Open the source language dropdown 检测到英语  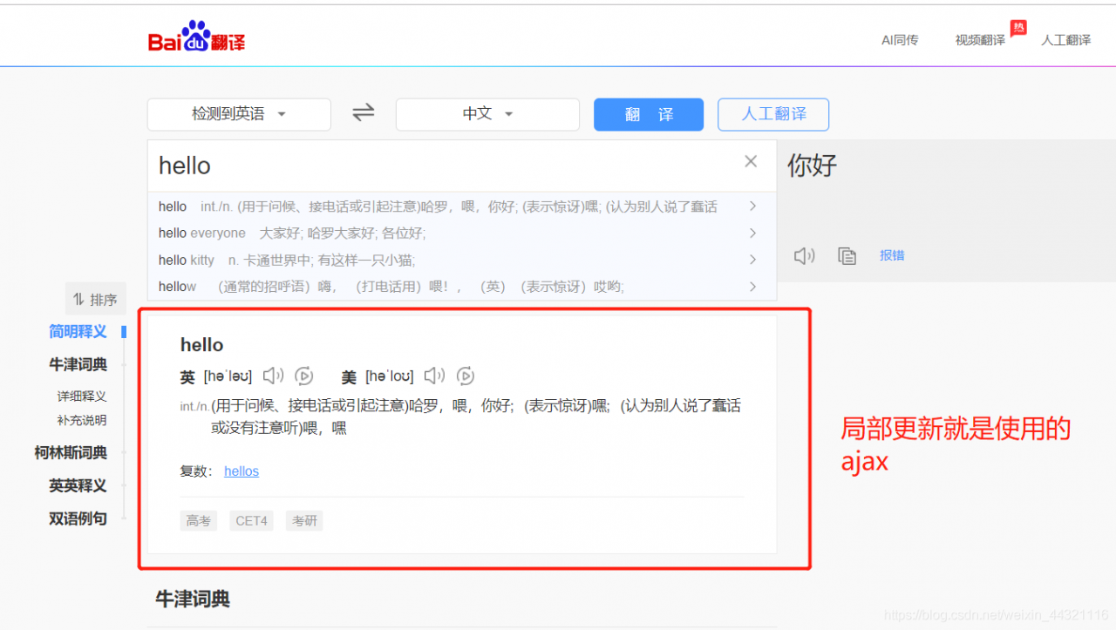[238, 114]
